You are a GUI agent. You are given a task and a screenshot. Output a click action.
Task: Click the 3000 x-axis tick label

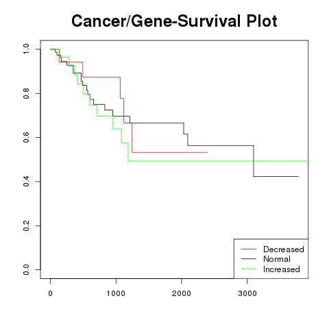pyautogui.click(x=247, y=293)
